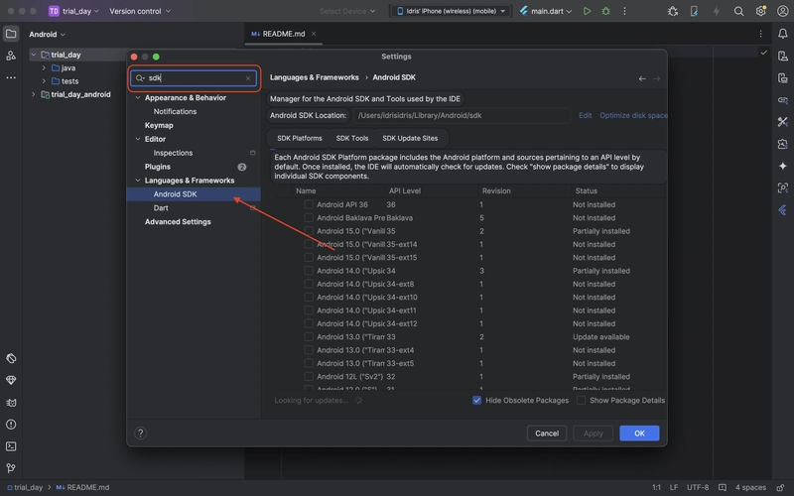Image resolution: width=794 pixels, height=496 pixels.
Task: Check the Android 12L API 32 checkbox
Action: (309, 377)
